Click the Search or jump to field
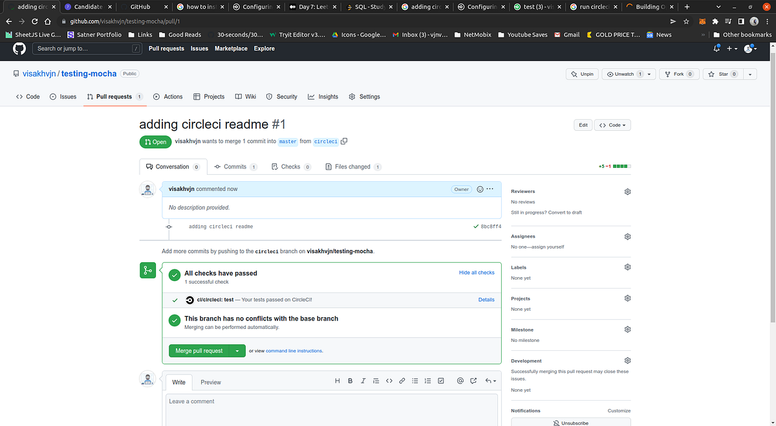776x426 pixels. pos(87,49)
